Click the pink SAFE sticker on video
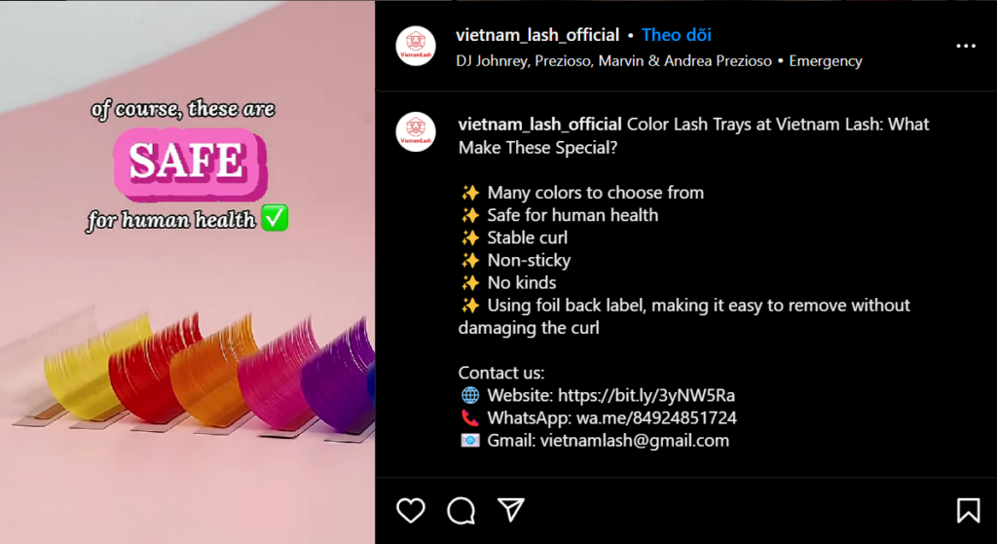The width and height of the screenshot is (997, 544). pyautogui.click(x=190, y=163)
